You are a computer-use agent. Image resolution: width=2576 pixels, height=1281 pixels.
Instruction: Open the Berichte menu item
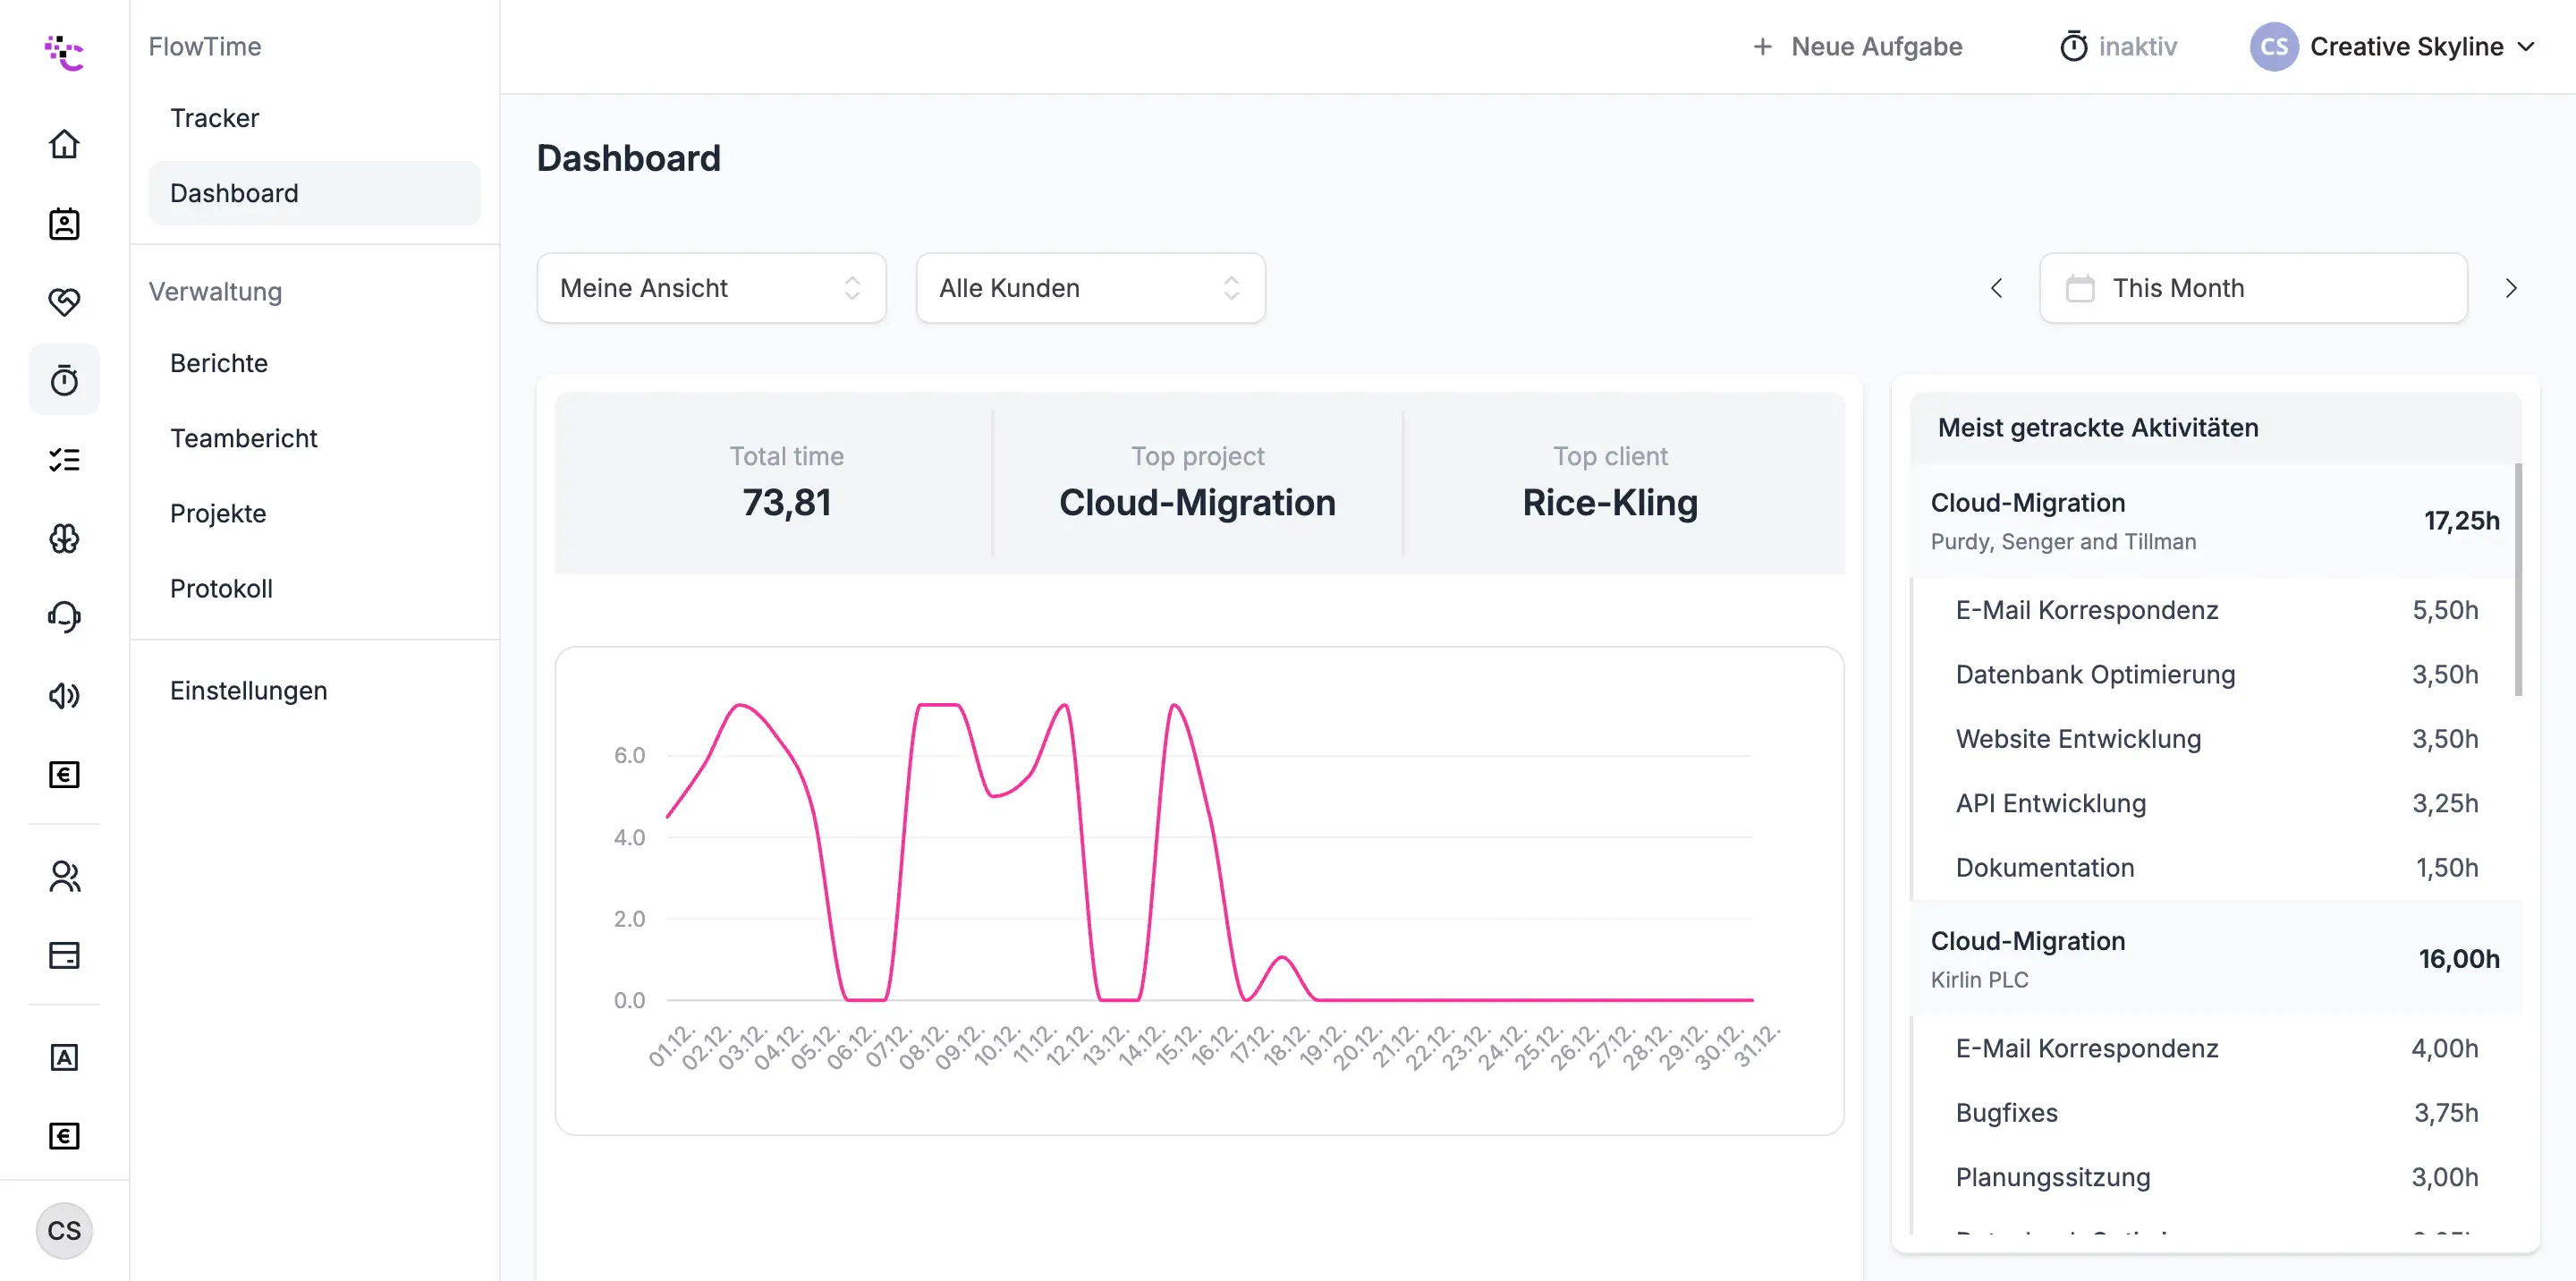(x=219, y=363)
